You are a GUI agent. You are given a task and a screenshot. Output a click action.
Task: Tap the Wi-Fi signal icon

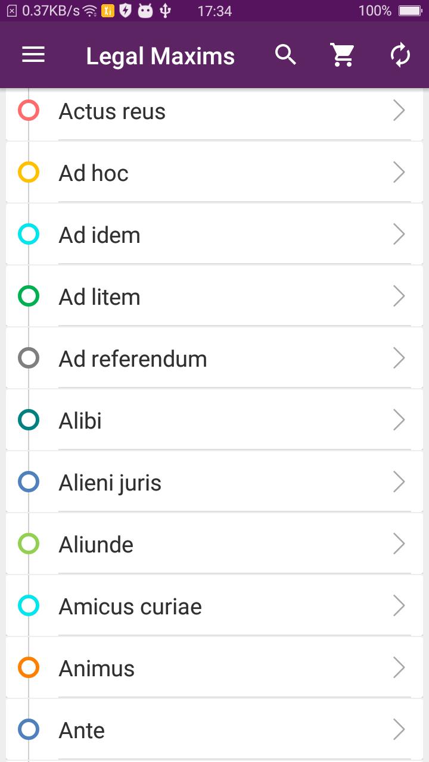coord(90,11)
